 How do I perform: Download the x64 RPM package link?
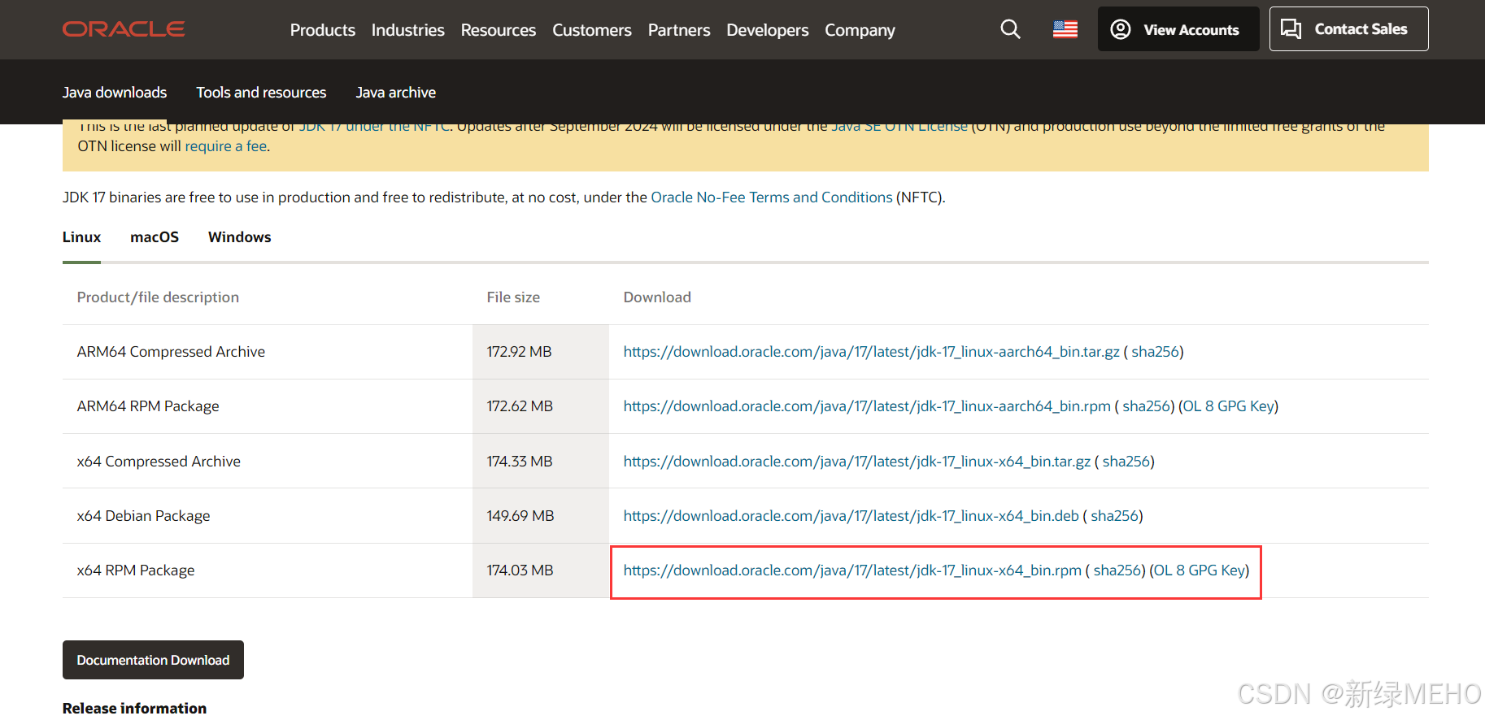click(x=851, y=570)
